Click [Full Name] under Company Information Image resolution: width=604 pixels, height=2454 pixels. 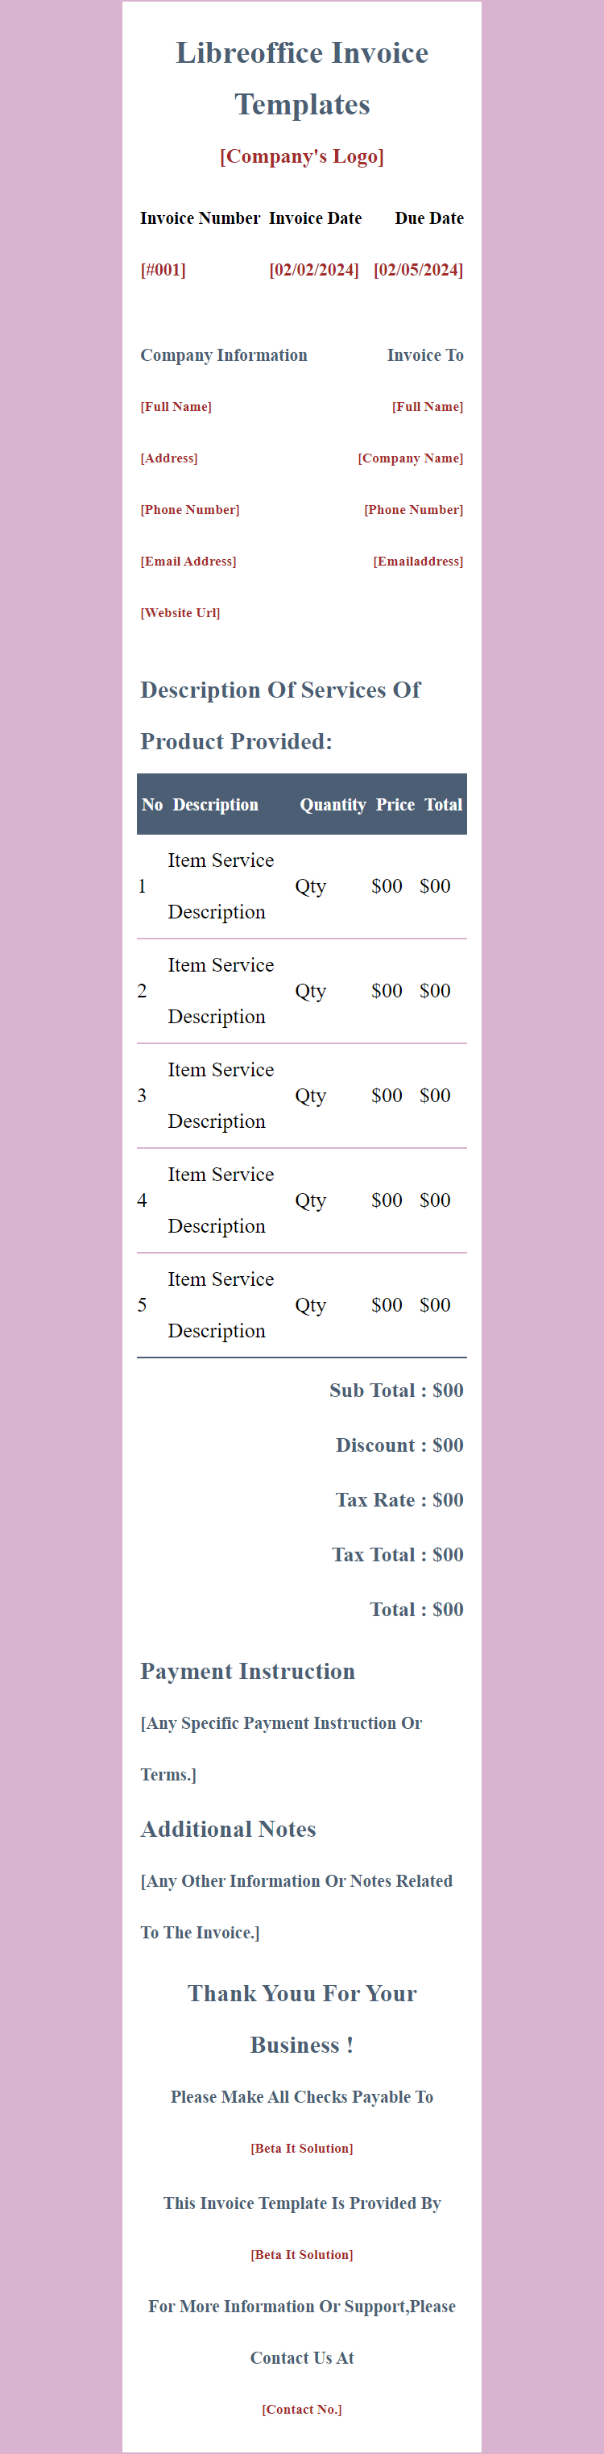click(176, 407)
